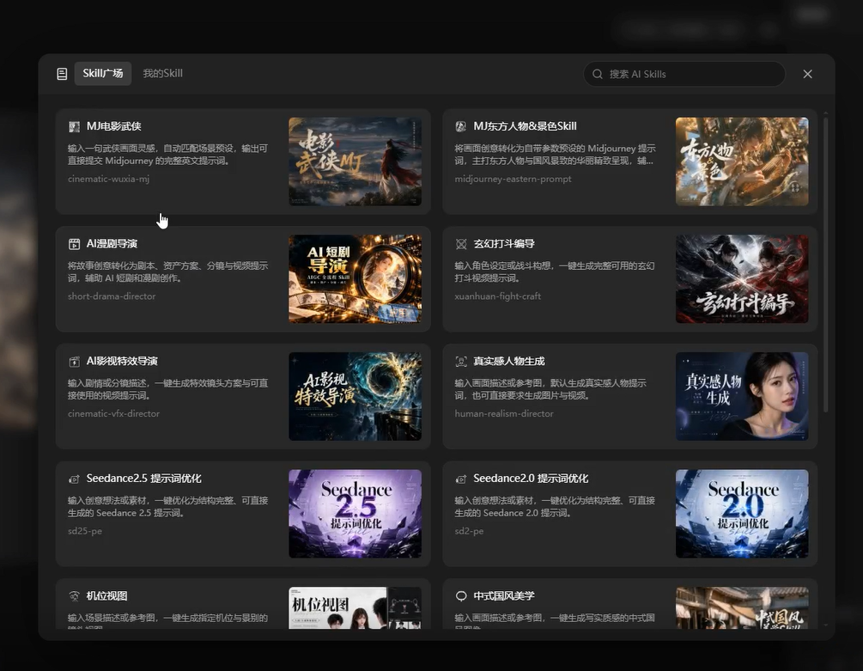Click the short-drama-director identifier text
Screen dimensions: 863x671
112,296
